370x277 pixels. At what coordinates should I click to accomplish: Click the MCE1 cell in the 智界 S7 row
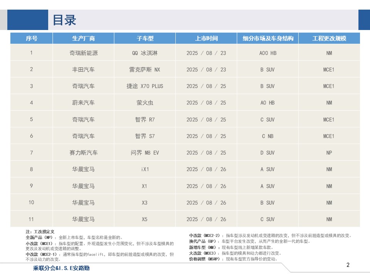pyautogui.click(x=329, y=136)
